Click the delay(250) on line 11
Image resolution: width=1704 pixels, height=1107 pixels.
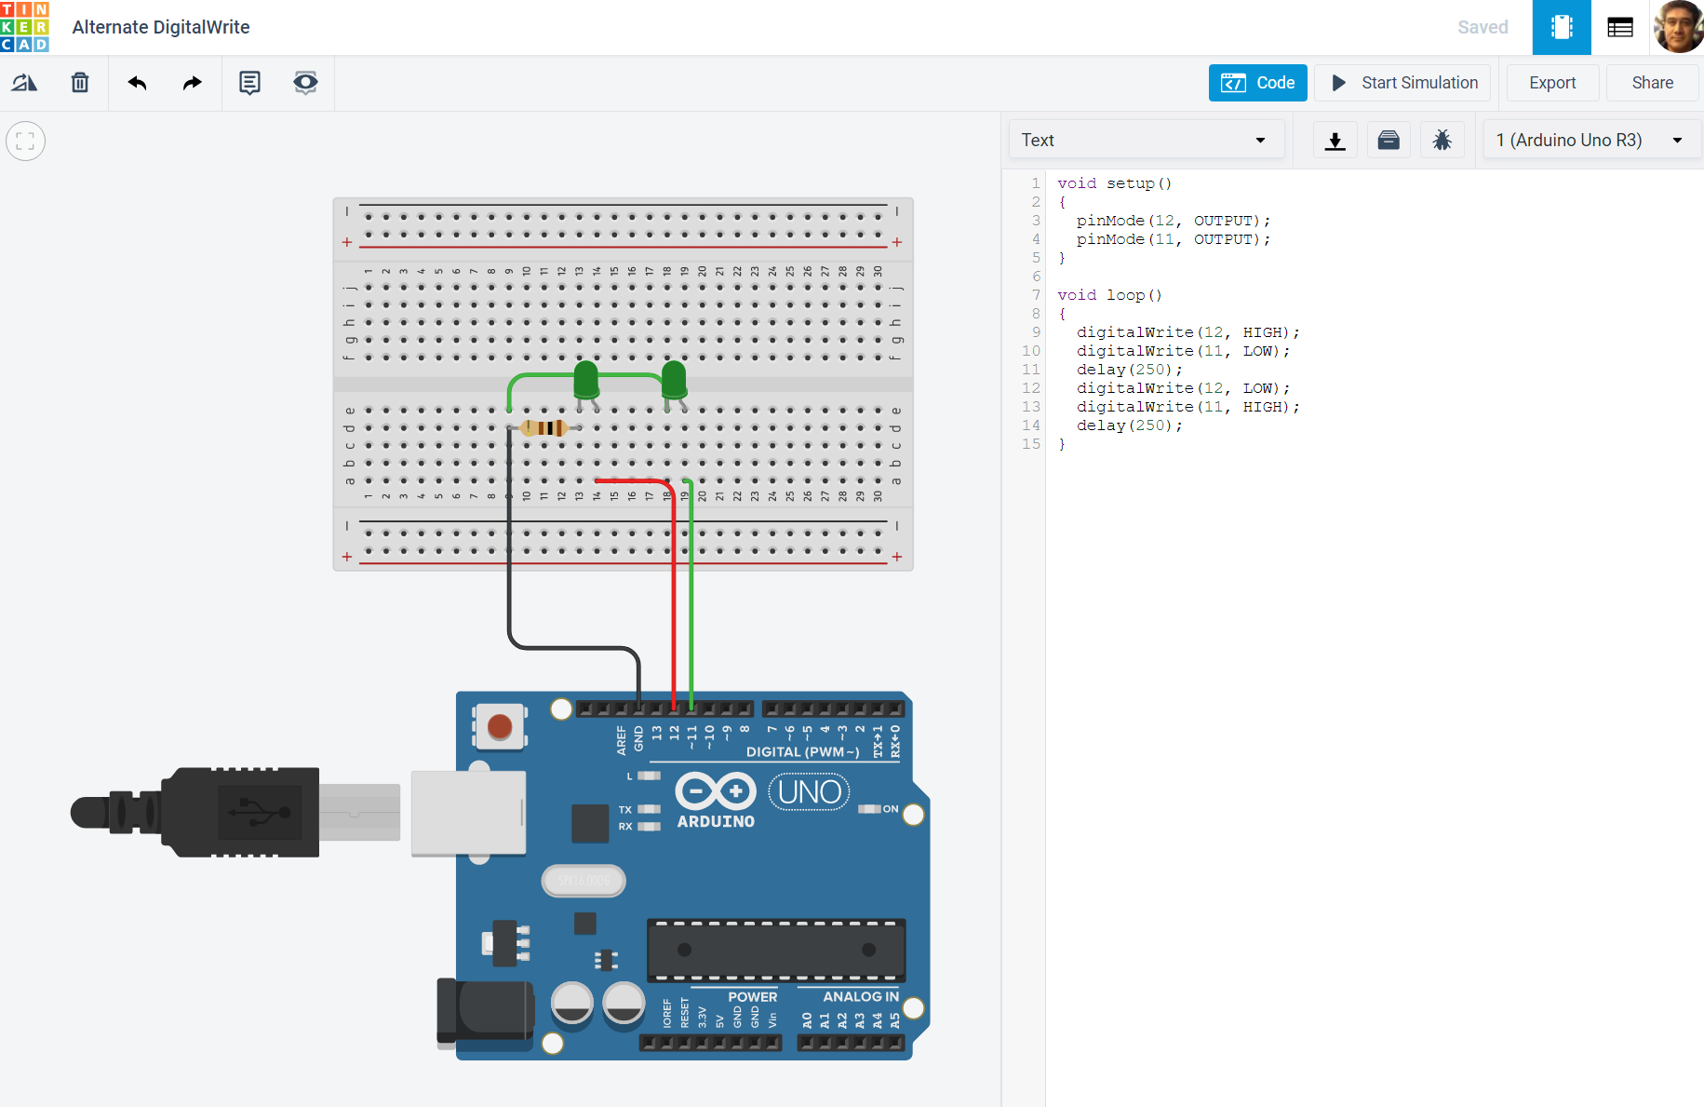(x=1129, y=370)
